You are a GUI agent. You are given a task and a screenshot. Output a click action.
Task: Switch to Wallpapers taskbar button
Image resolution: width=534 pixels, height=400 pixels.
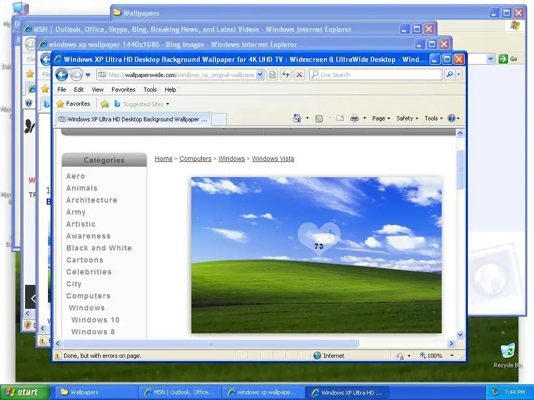[97, 392]
